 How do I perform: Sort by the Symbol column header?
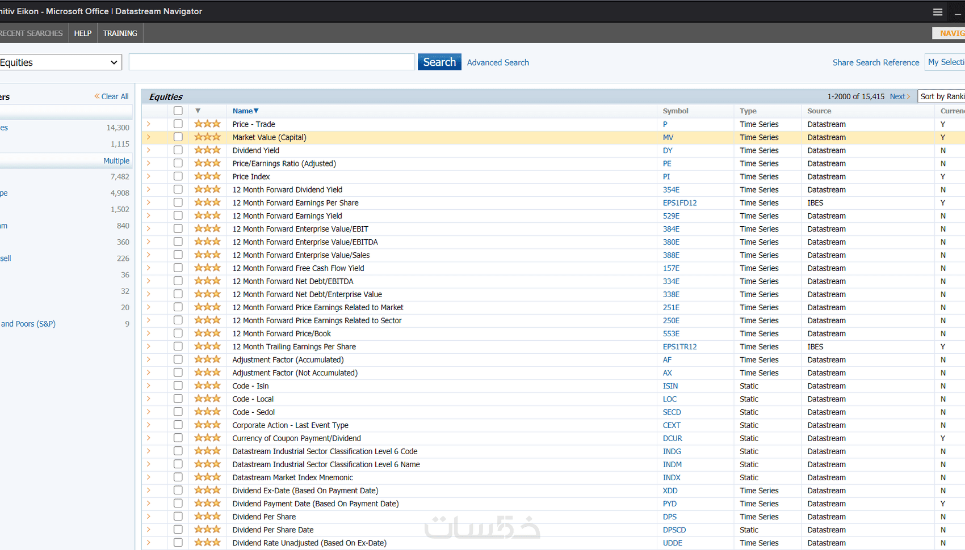coord(675,111)
